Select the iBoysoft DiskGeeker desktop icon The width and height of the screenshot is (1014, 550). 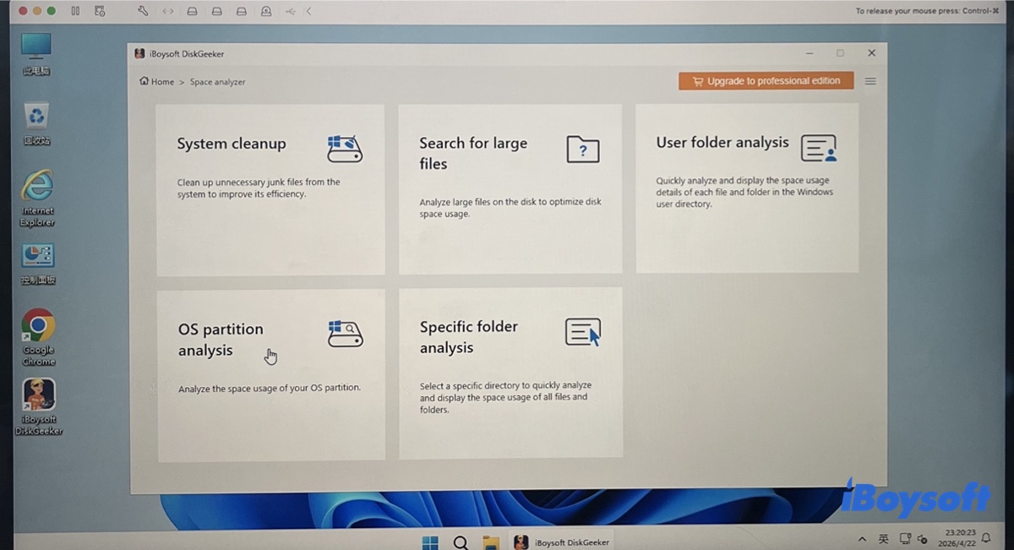pos(39,407)
